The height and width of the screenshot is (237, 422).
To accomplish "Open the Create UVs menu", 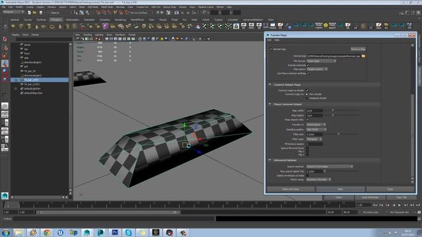I will [142, 7].
